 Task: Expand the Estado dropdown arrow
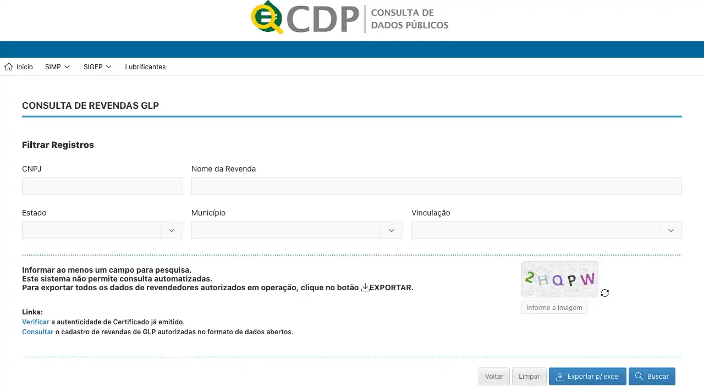(x=172, y=230)
